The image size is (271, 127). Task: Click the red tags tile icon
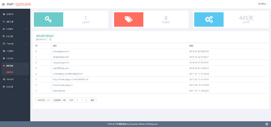pos(129,20)
